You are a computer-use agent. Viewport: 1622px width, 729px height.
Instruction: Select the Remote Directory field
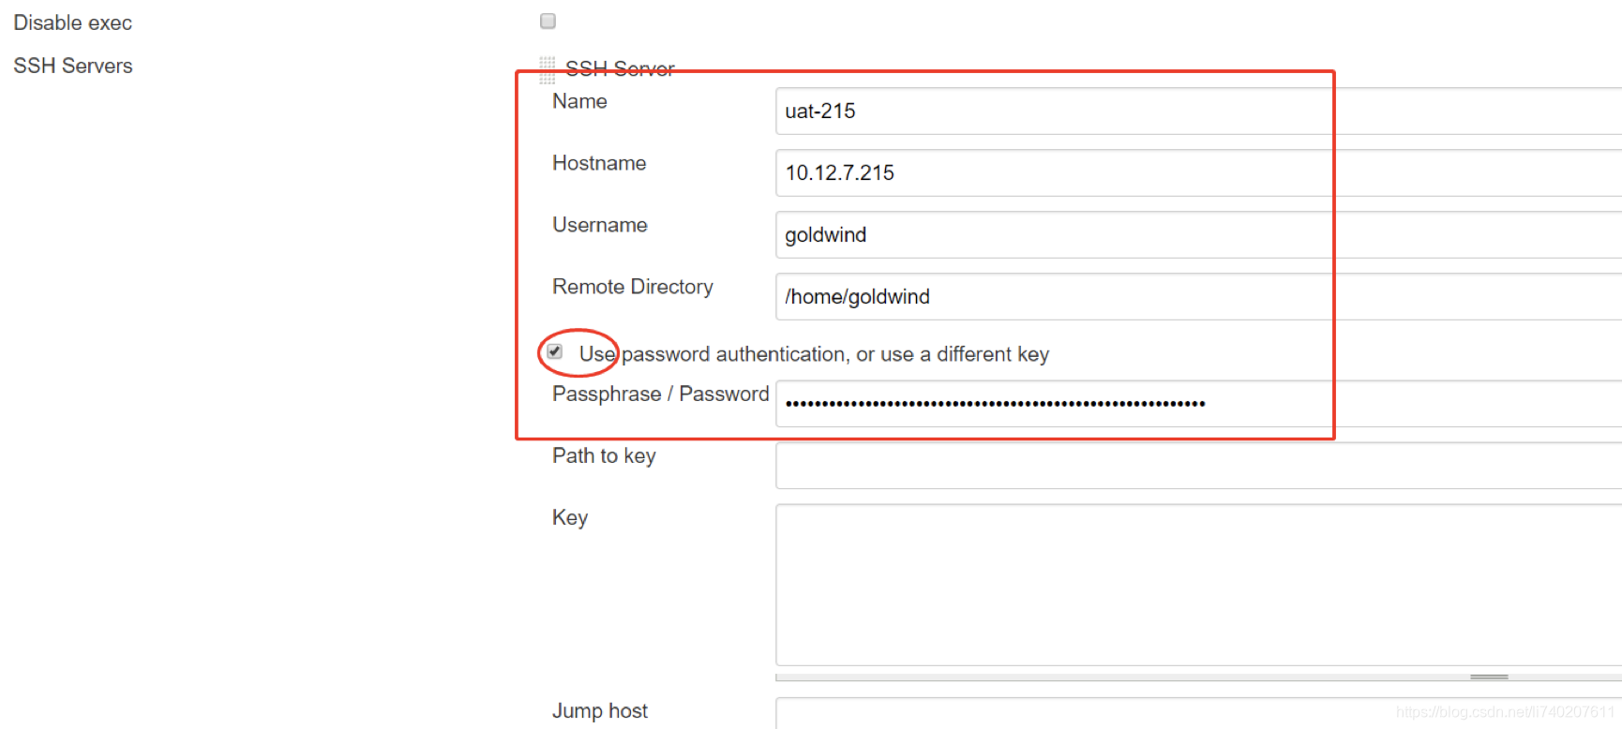point(1198,297)
